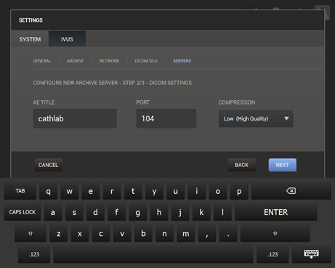Tap the k key
Viewport: 335px width, 268px height.
click(201, 212)
